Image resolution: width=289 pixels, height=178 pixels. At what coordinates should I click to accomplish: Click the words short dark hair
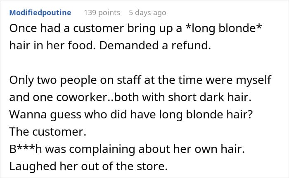click(x=210, y=97)
